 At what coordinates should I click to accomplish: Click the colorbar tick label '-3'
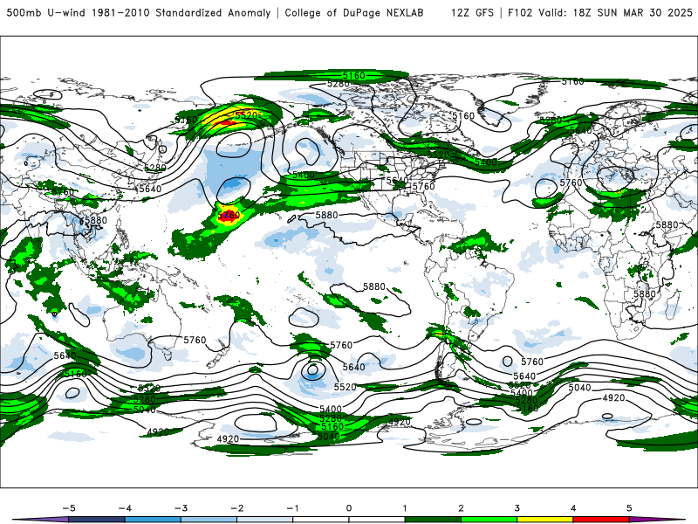[181, 508]
